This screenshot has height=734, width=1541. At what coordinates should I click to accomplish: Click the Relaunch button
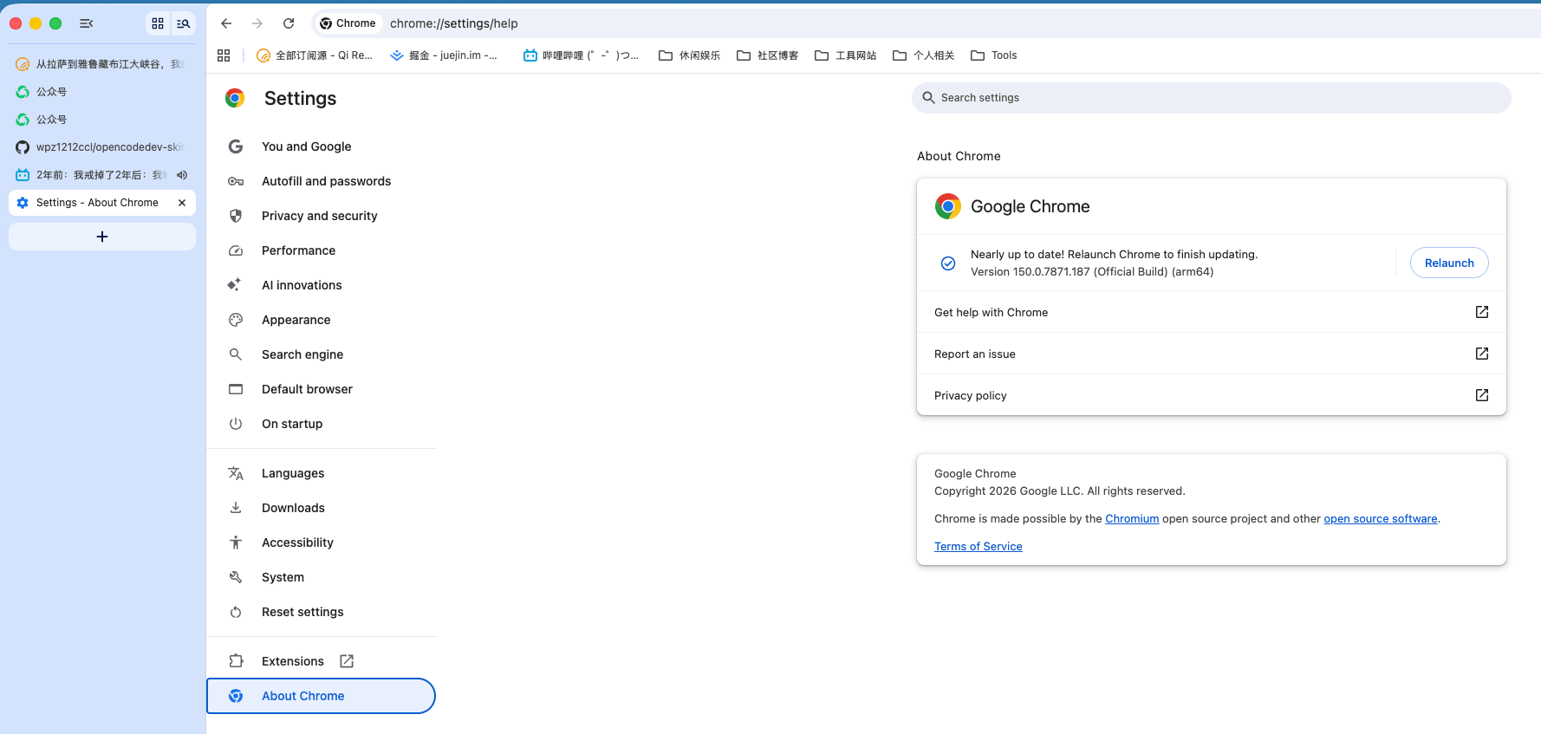pos(1449,263)
